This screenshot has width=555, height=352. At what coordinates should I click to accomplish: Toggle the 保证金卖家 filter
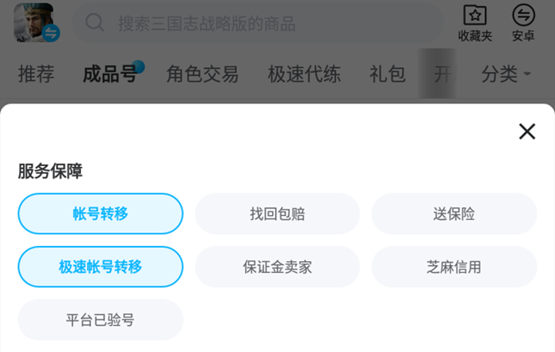click(277, 267)
